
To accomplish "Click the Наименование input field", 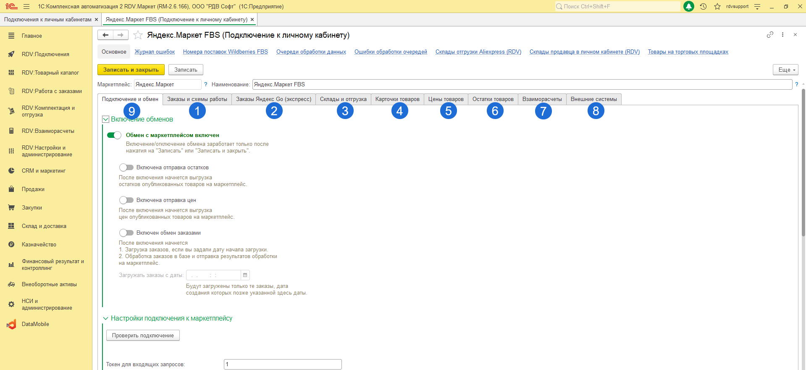I will coord(522,84).
